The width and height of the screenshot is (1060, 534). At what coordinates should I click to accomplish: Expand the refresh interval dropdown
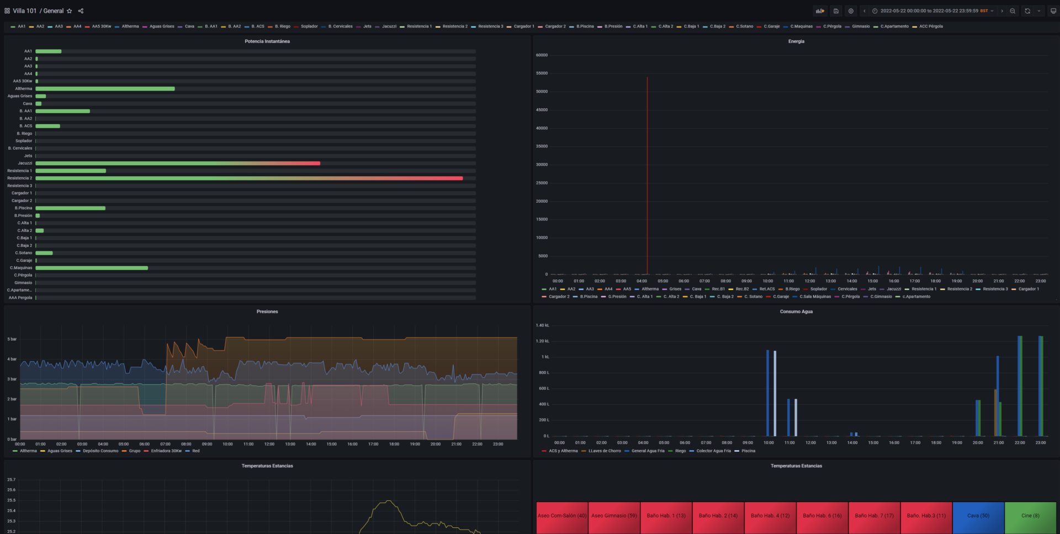pyautogui.click(x=1039, y=10)
